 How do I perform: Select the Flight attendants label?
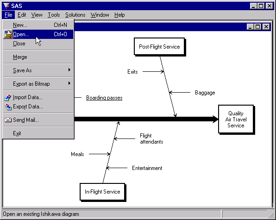[151, 138]
